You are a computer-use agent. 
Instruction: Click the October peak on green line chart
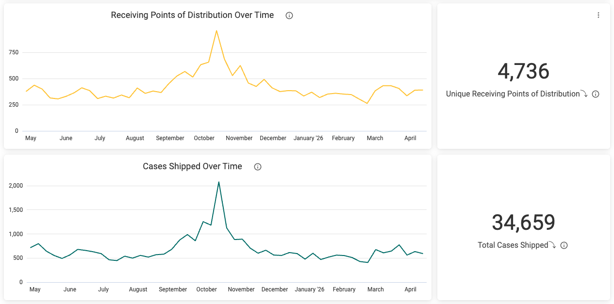click(x=219, y=182)
